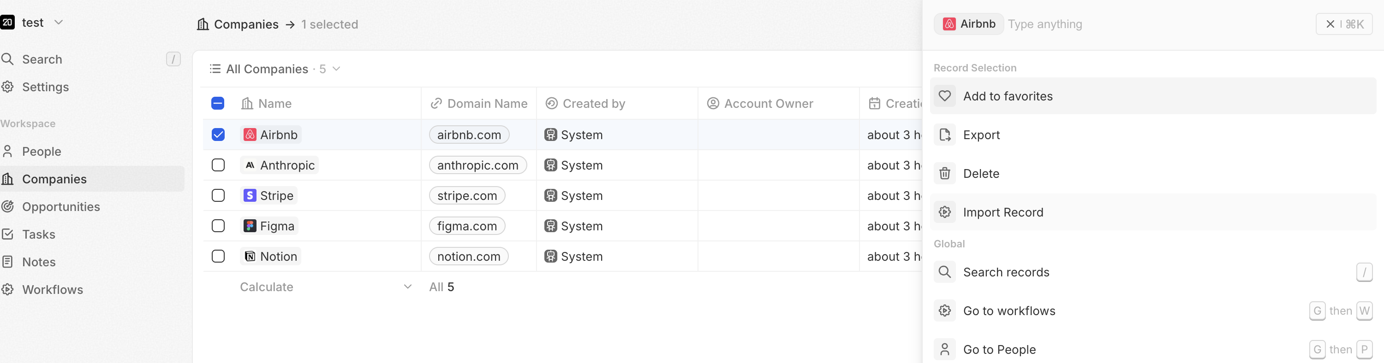Viewport: 1384px width, 363px height.
Task: Select Go to workflows command
Action: coord(1153,310)
